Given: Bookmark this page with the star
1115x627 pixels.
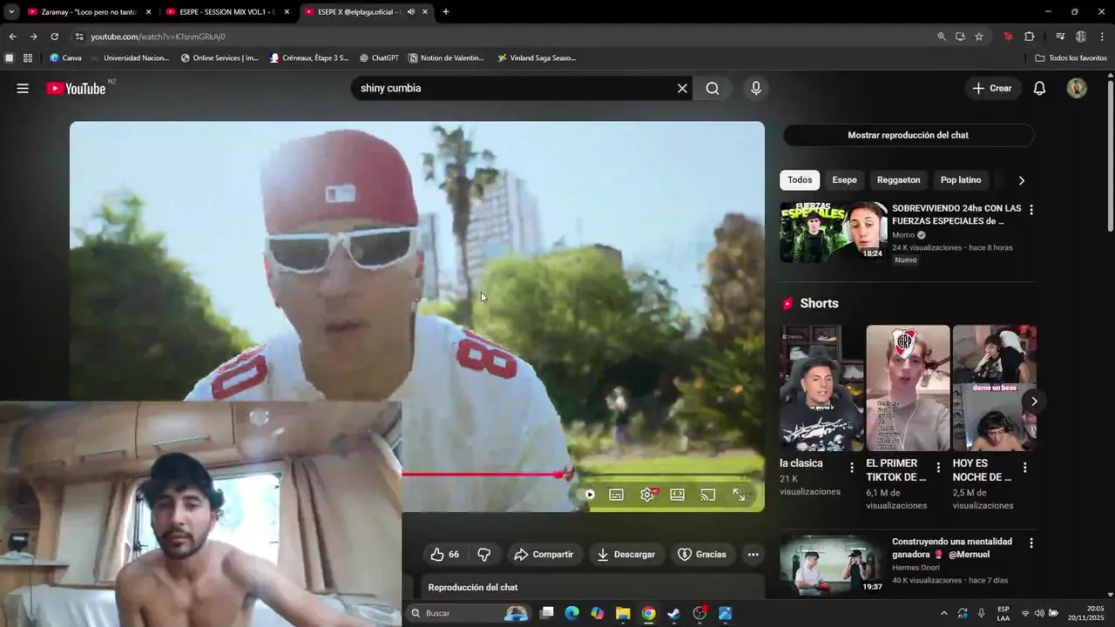Looking at the screenshot, I should point(979,37).
